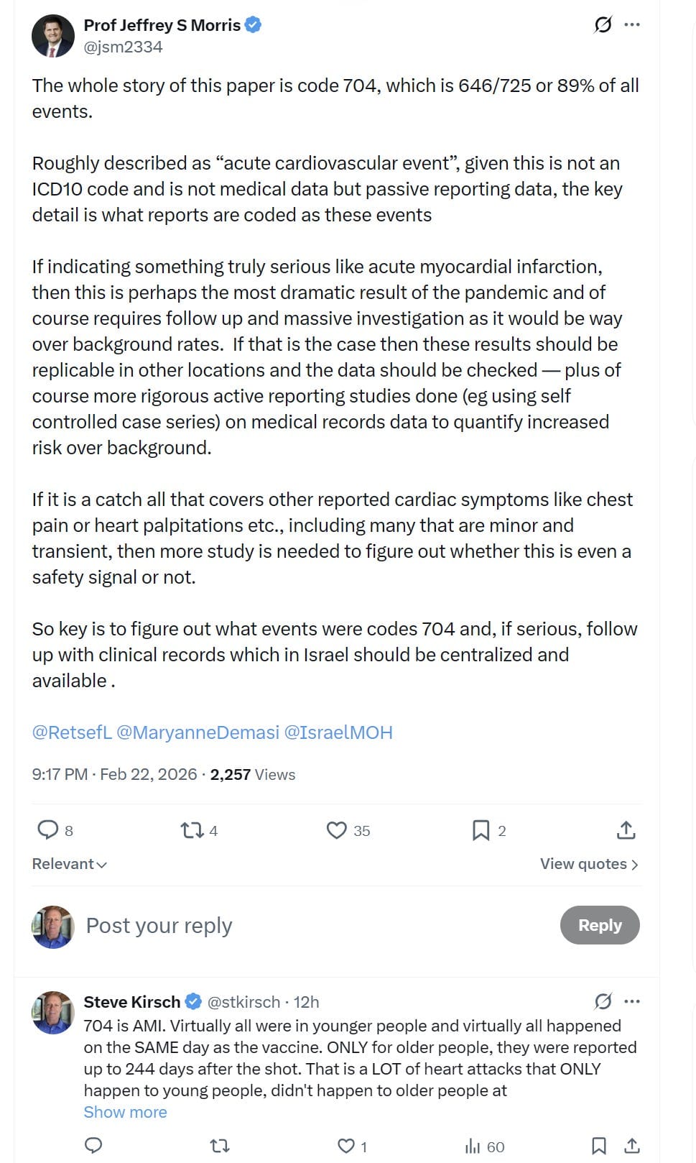Open View quotes link

(589, 864)
